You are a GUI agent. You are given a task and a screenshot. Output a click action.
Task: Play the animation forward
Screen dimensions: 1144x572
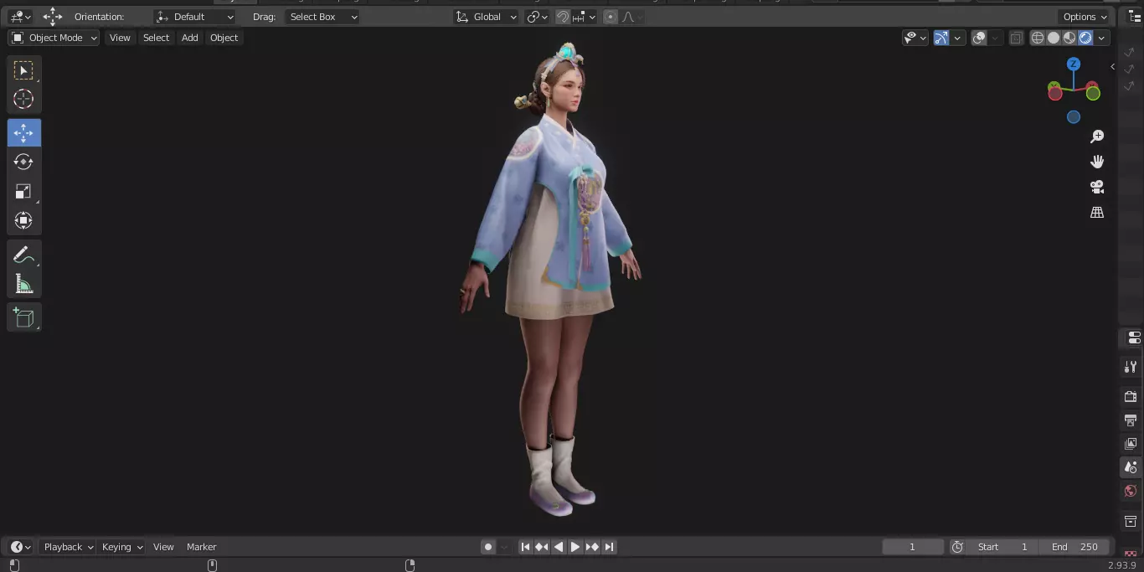pyautogui.click(x=575, y=547)
